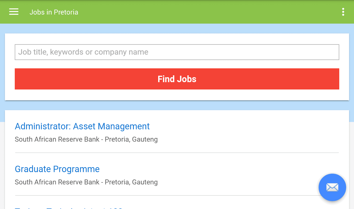Open the hamburger navigation menu

point(14,12)
